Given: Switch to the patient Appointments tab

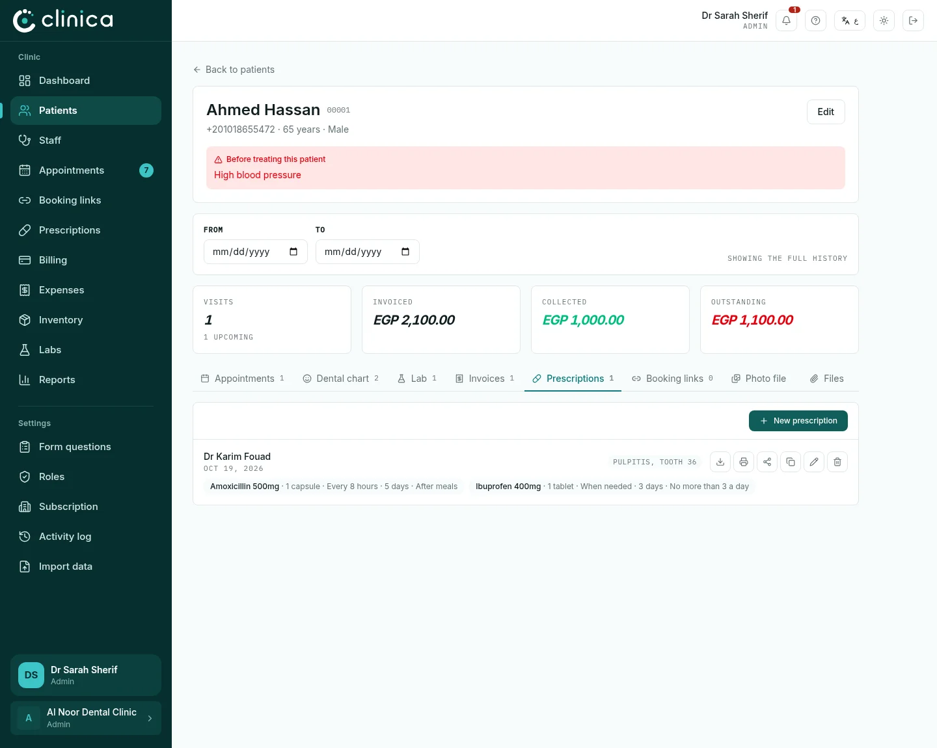Looking at the screenshot, I should point(243,379).
